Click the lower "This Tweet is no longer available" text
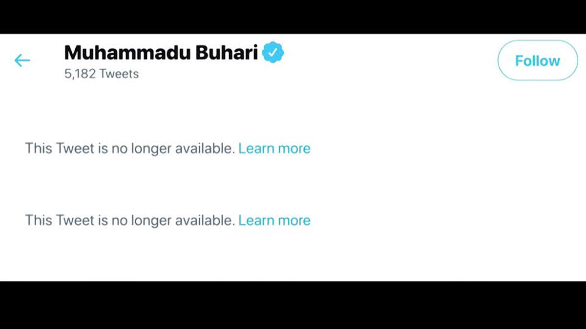Viewport: 586px width, 329px height. 130,220
